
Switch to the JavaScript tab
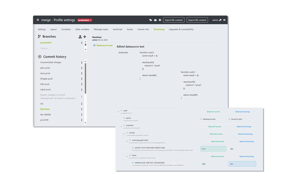(117, 29)
